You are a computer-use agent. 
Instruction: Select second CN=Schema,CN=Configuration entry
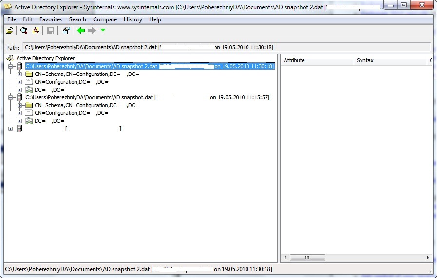tap(87, 105)
